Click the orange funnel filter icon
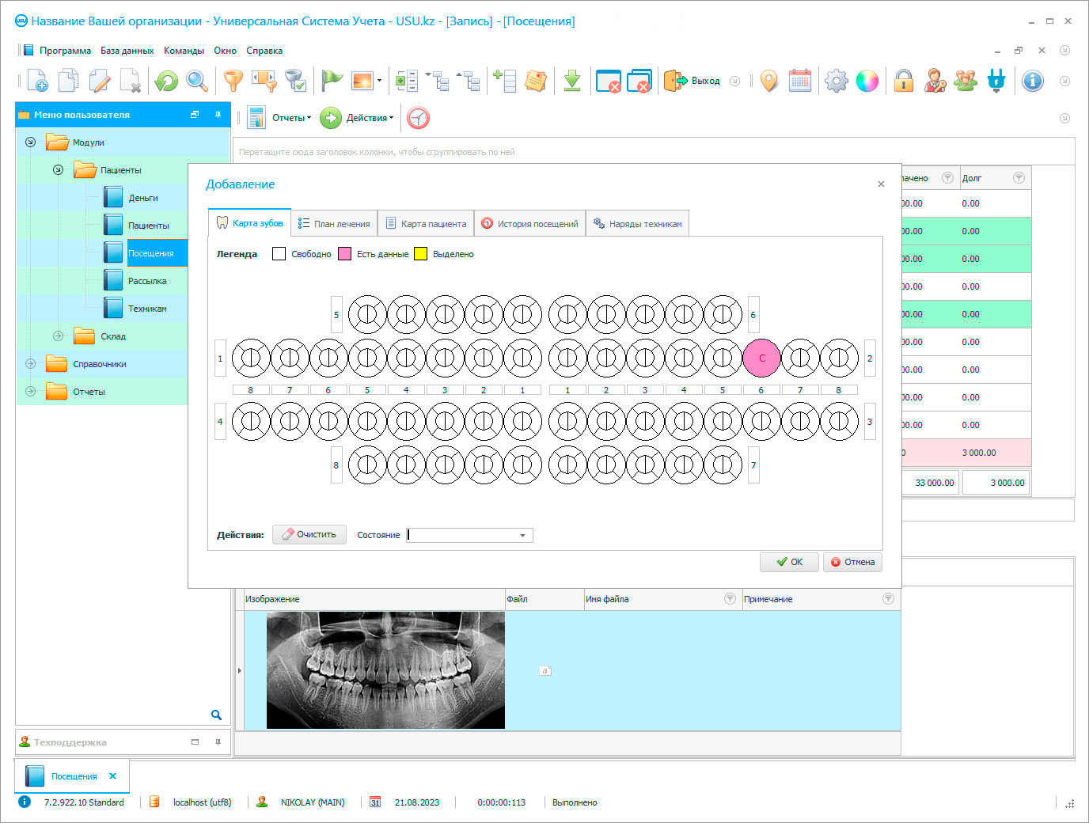1089x823 pixels. pos(233,81)
